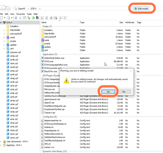Click the blue round toolbar icon
This screenshot has height=153, width=163.
(16, 18)
